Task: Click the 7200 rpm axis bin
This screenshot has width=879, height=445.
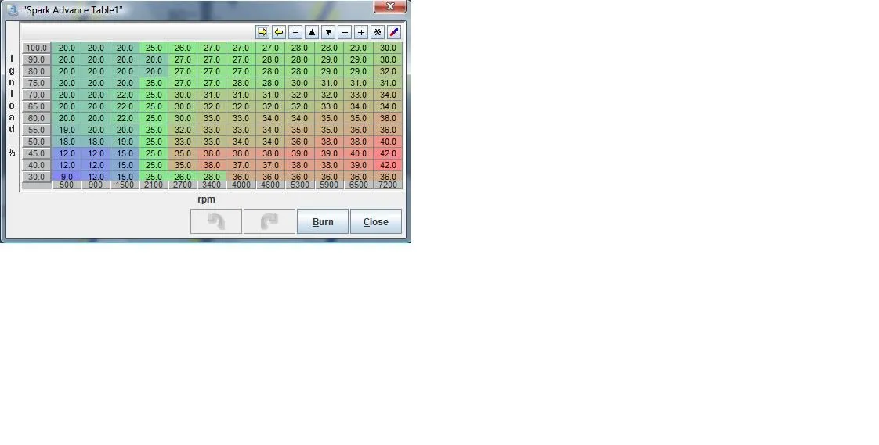Action: pos(388,185)
